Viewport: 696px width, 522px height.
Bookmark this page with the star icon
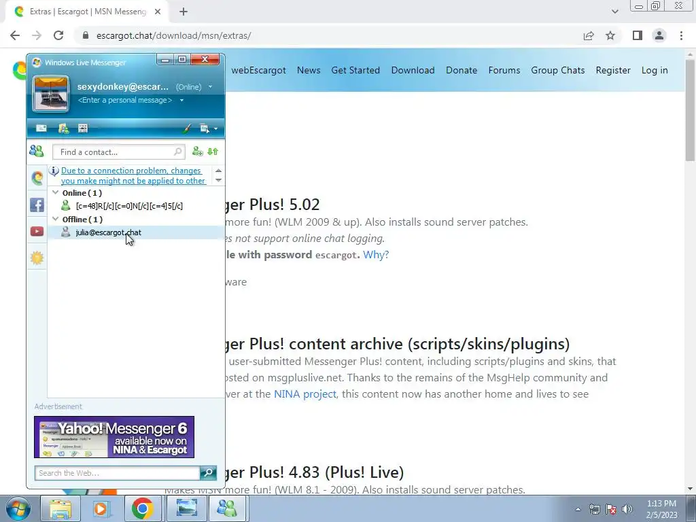pyautogui.click(x=610, y=35)
